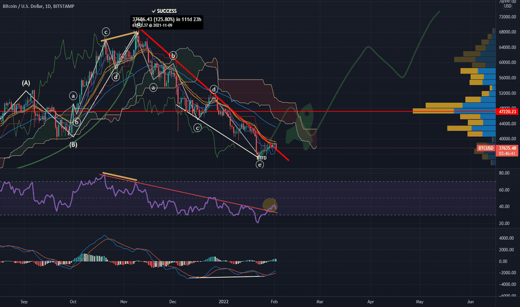
Task: Click the 44000.00 price axis label
Action: [x=507, y=123]
